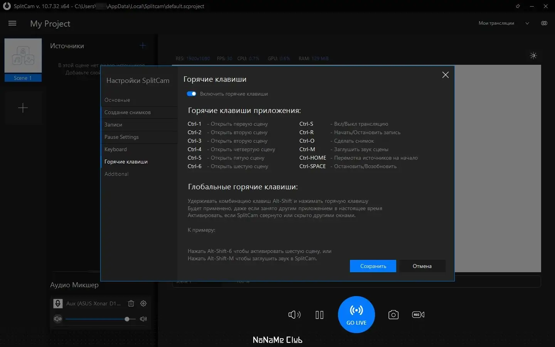555x347 pixels.
Task: Pin the window with the pin icon
Action: tap(518, 6)
